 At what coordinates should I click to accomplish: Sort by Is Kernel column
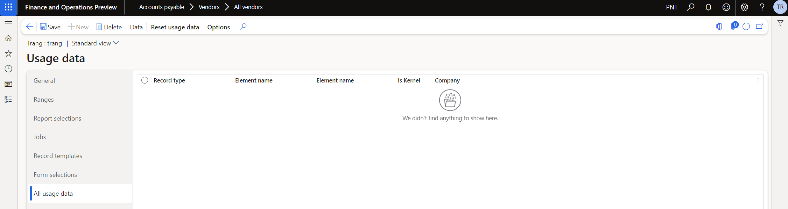coord(409,80)
